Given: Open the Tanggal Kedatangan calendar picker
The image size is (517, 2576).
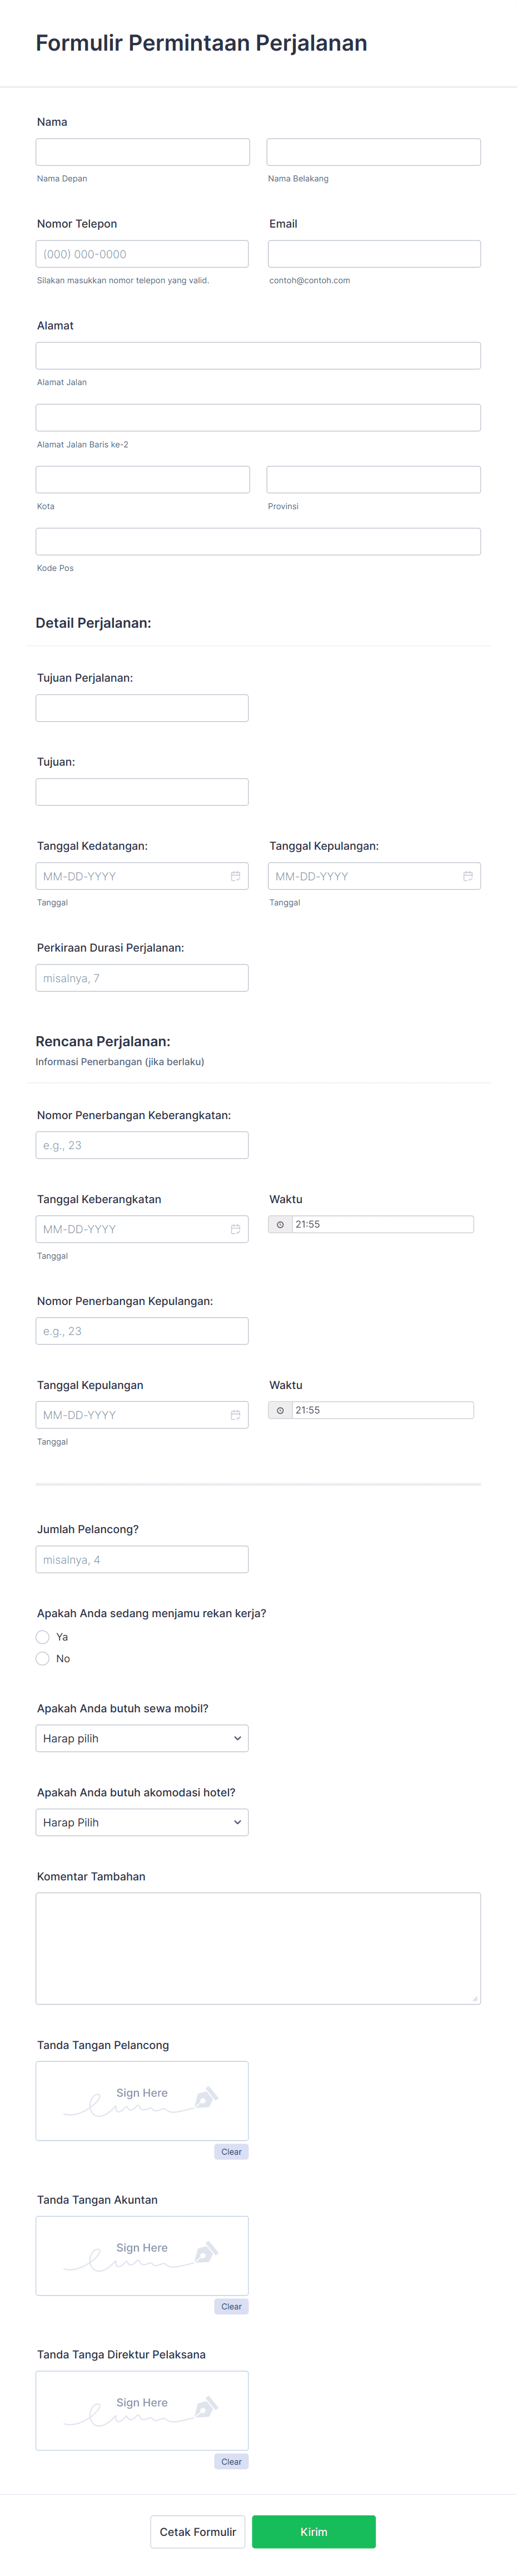Looking at the screenshot, I should (x=236, y=875).
